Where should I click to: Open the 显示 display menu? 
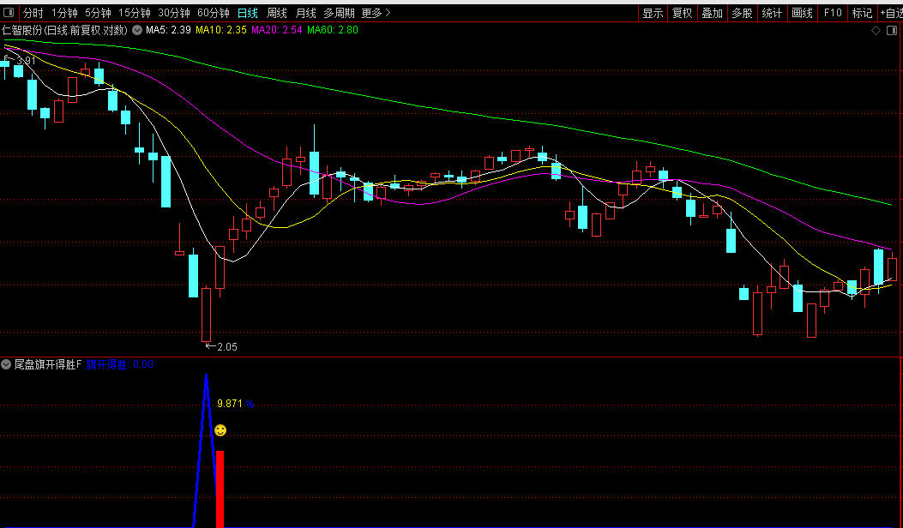[653, 13]
